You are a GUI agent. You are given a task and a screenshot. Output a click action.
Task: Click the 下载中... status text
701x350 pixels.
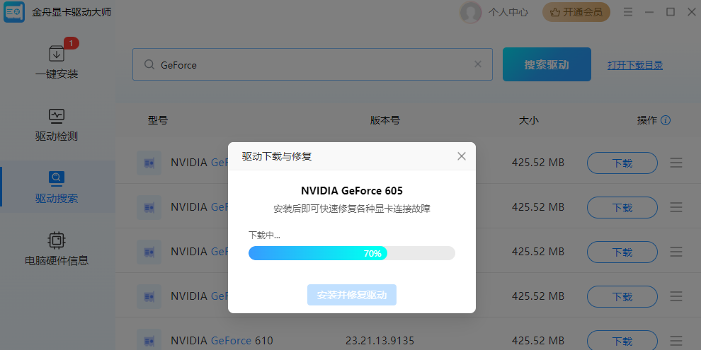(x=264, y=235)
